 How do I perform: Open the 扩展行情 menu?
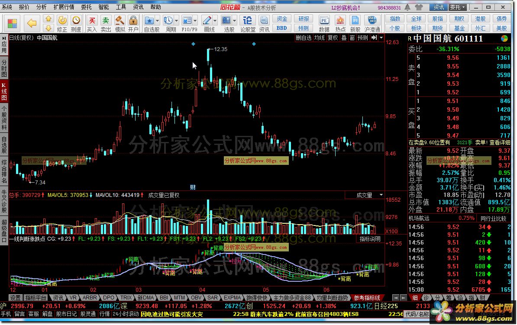pyautogui.click(x=64, y=7)
